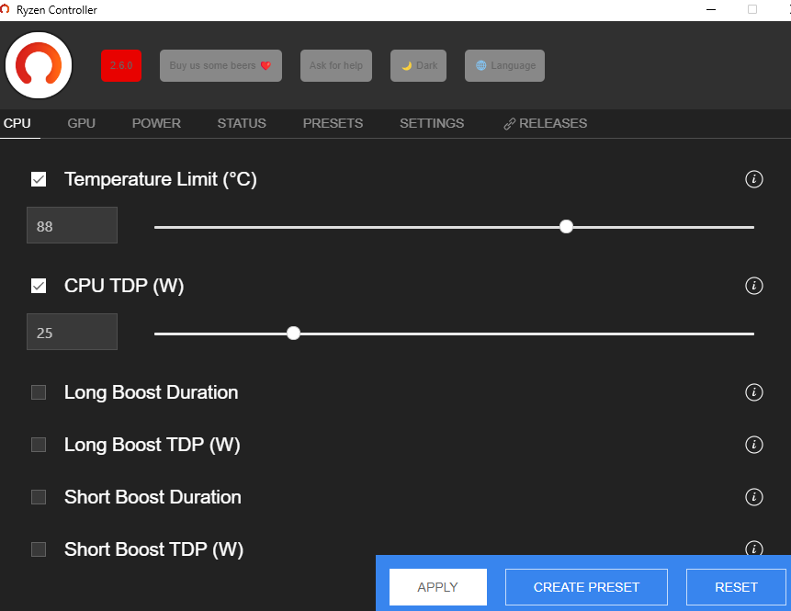Image resolution: width=791 pixels, height=611 pixels.
Task: Click the Ryzen Controller round logo
Action: pos(39,65)
